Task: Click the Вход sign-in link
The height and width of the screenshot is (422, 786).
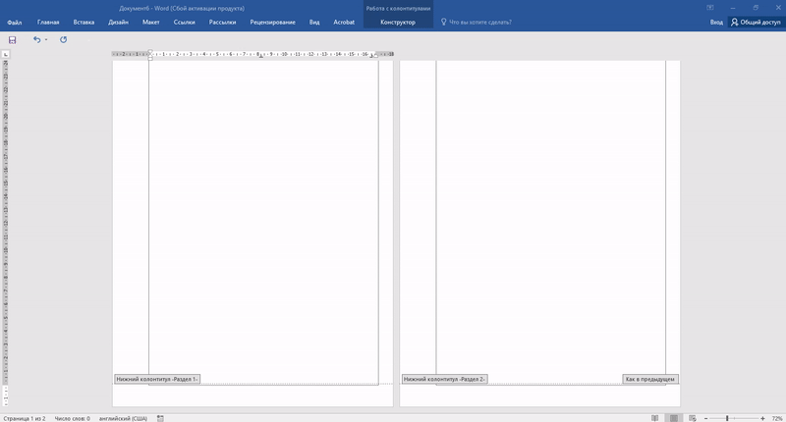Action: (x=716, y=22)
